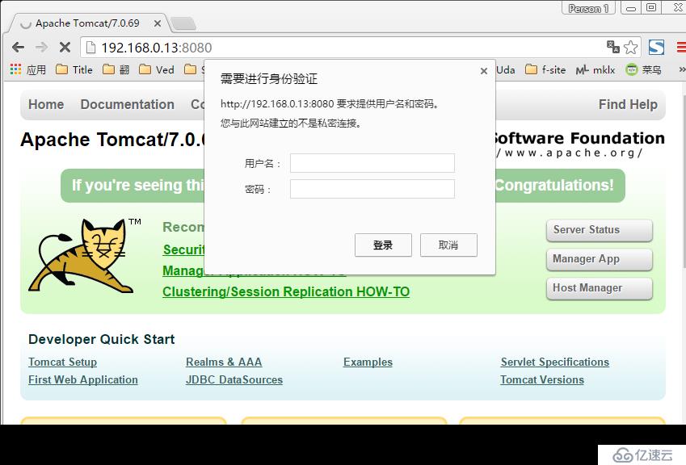The height and width of the screenshot is (465, 686).
Task: Open the JDBC DataSources link
Action: [x=234, y=379]
